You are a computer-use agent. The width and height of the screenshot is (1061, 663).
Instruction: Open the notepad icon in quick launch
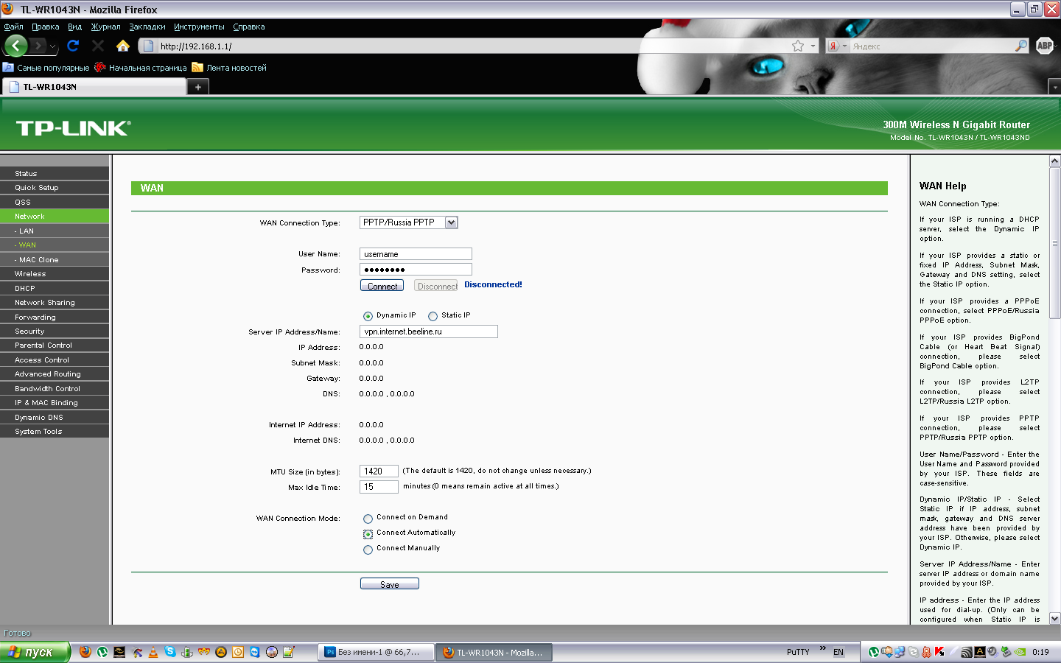tap(289, 652)
